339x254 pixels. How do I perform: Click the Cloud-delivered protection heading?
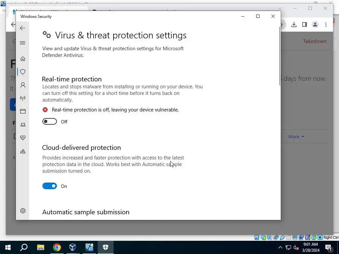click(x=81, y=148)
